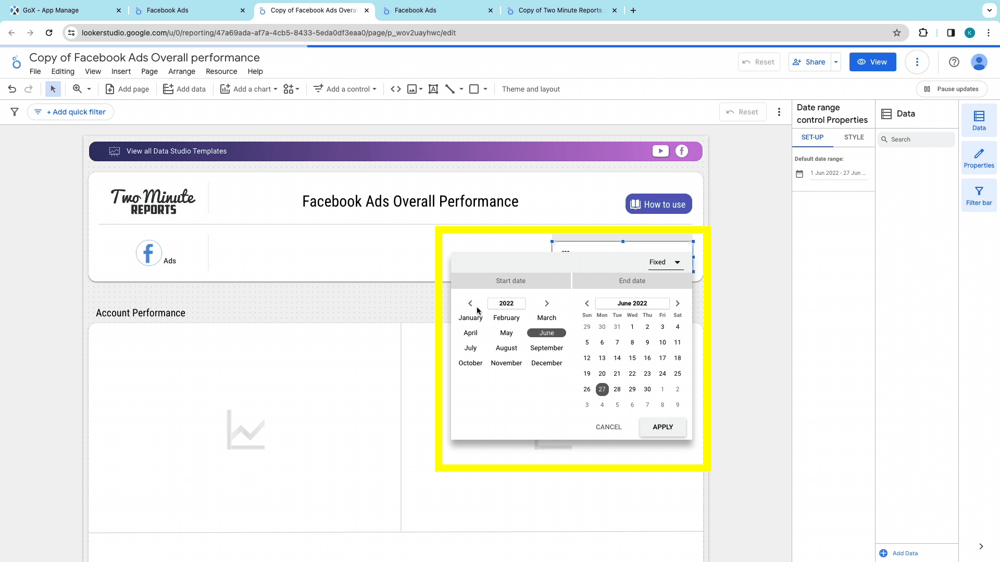The height and width of the screenshot is (562, 1000).
Task: Click the redo arrow icon
Action: pos(29,89)
